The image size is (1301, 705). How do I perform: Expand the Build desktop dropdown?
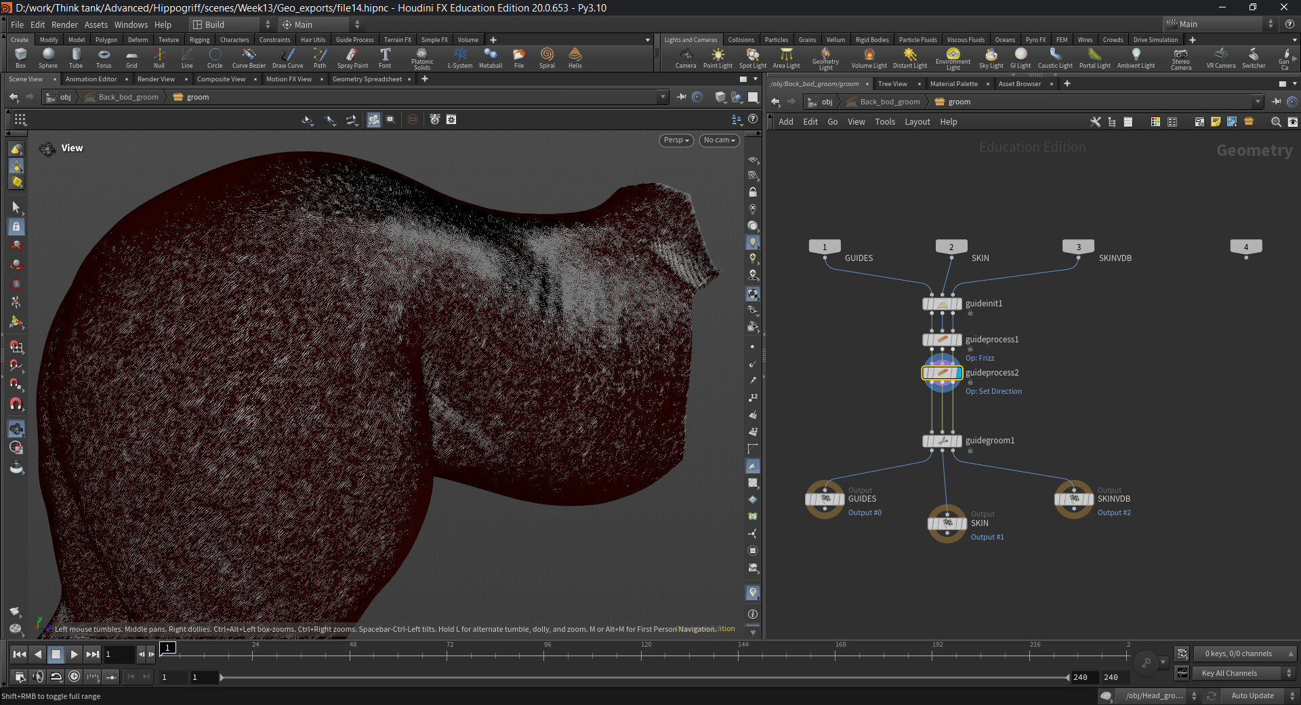pyautogui.click(x=231, y=24)
